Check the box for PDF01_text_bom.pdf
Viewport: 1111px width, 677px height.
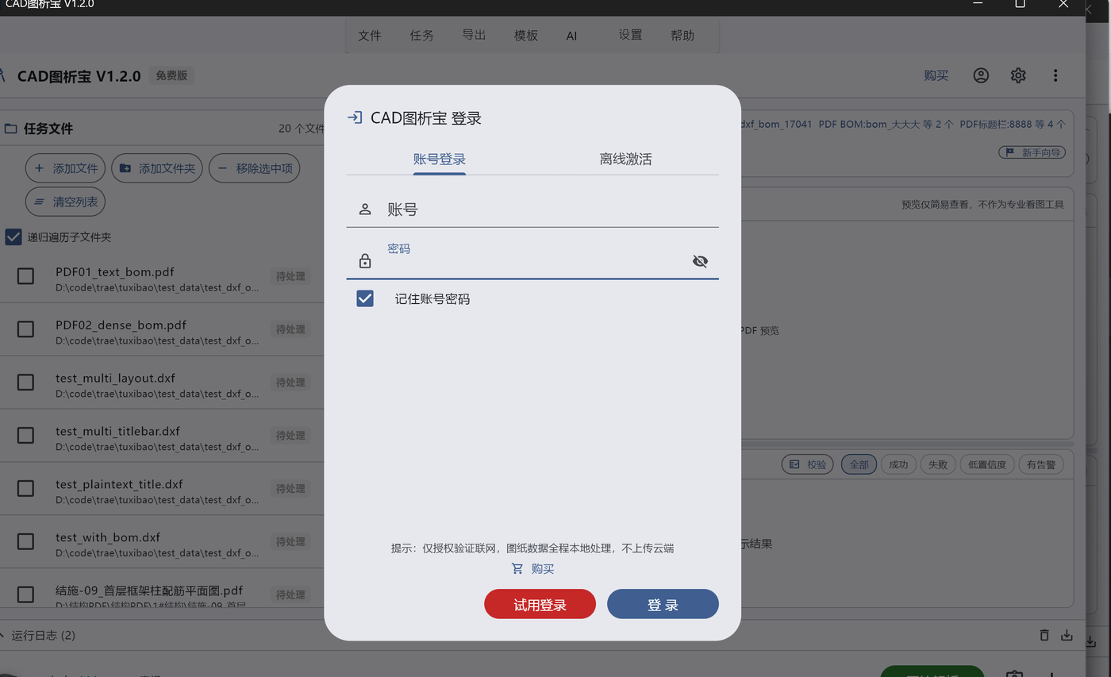point(25,276)
